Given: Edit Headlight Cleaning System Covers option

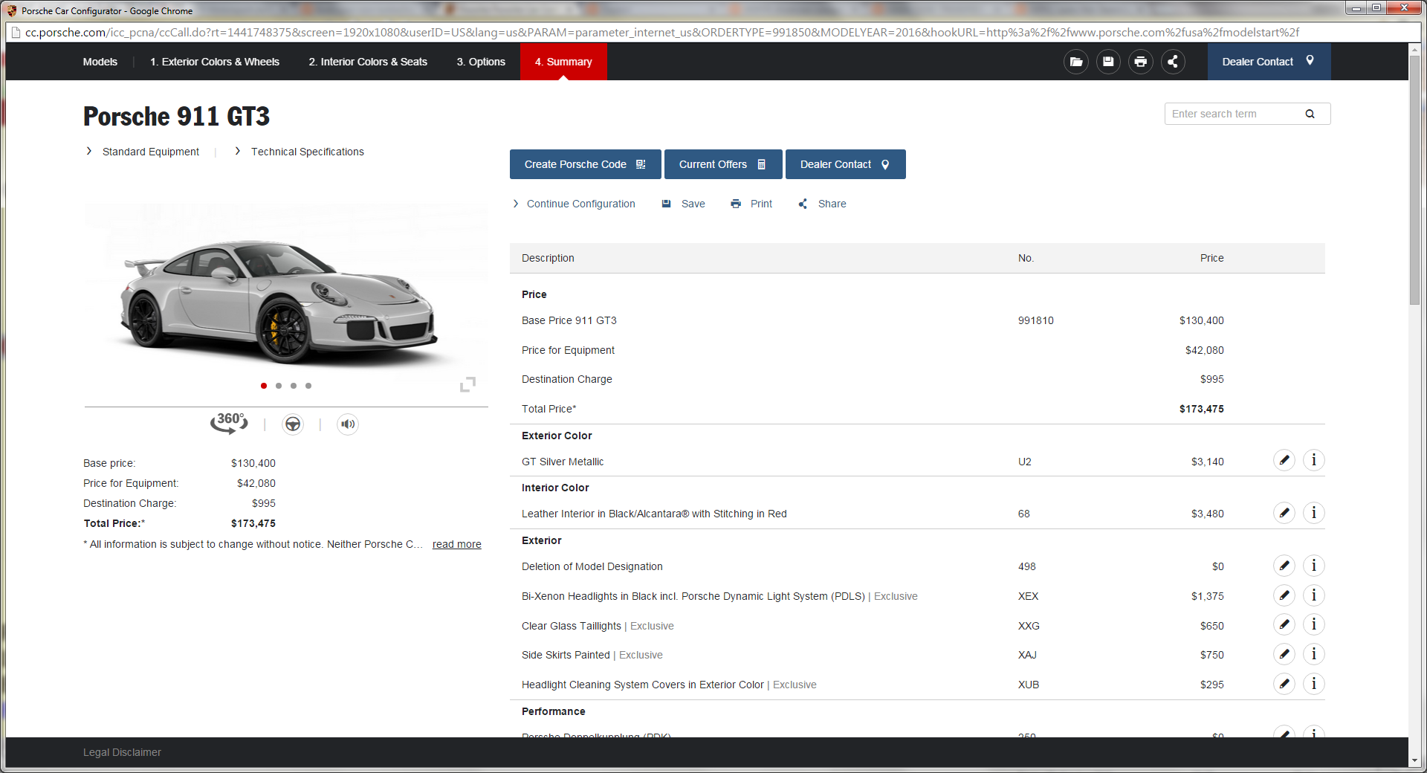Looking at the screenshot, I should 1284,684.
